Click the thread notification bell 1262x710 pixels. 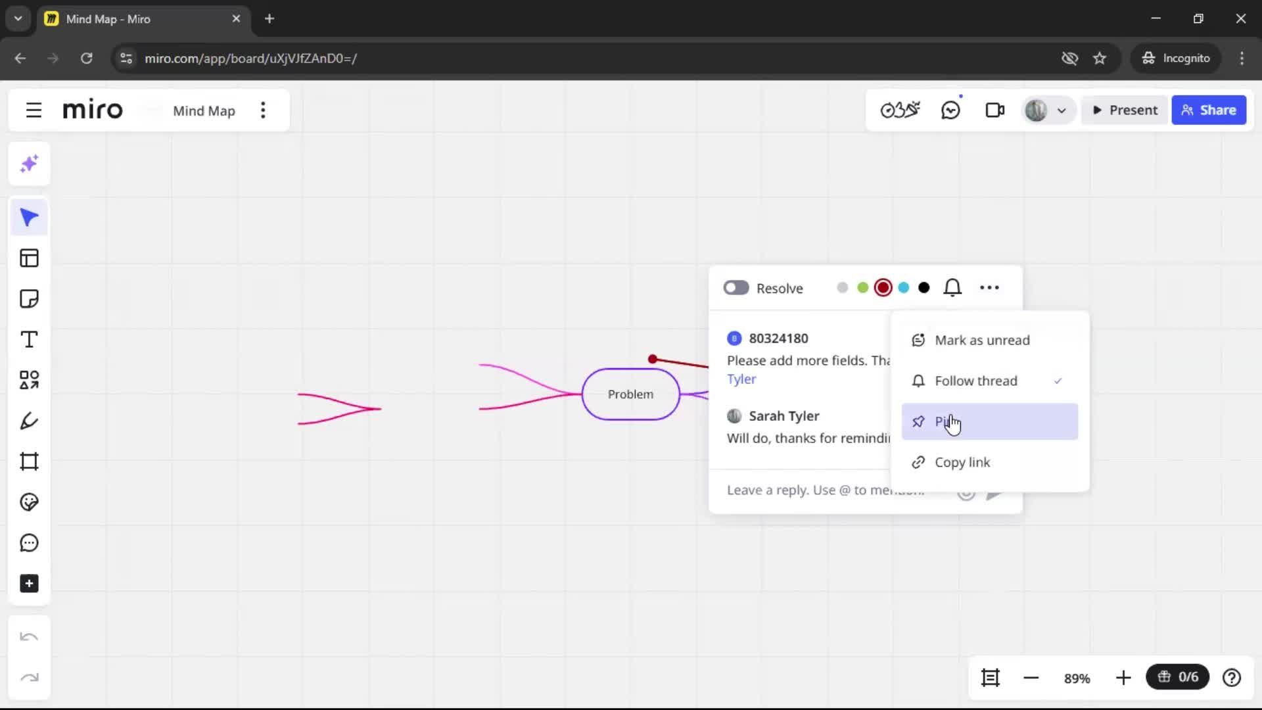click(x=952, y=288)
